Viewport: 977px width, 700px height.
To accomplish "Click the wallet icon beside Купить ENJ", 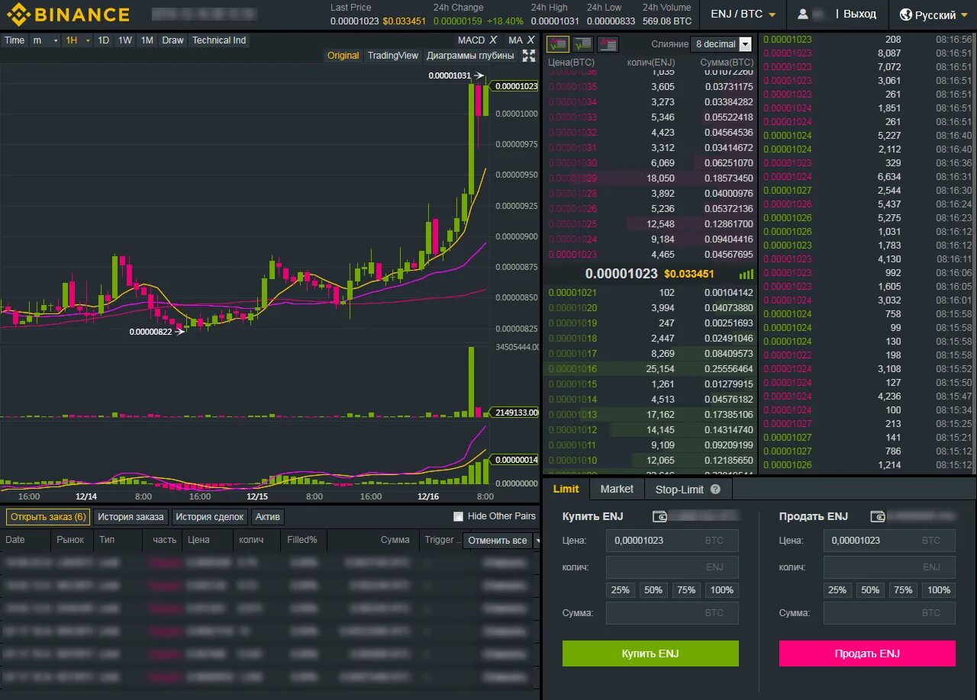I will (660, 516).
